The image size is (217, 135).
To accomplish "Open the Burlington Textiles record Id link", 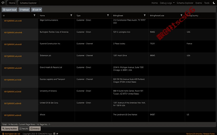I will pyautogui.click(x=13, y=32).
